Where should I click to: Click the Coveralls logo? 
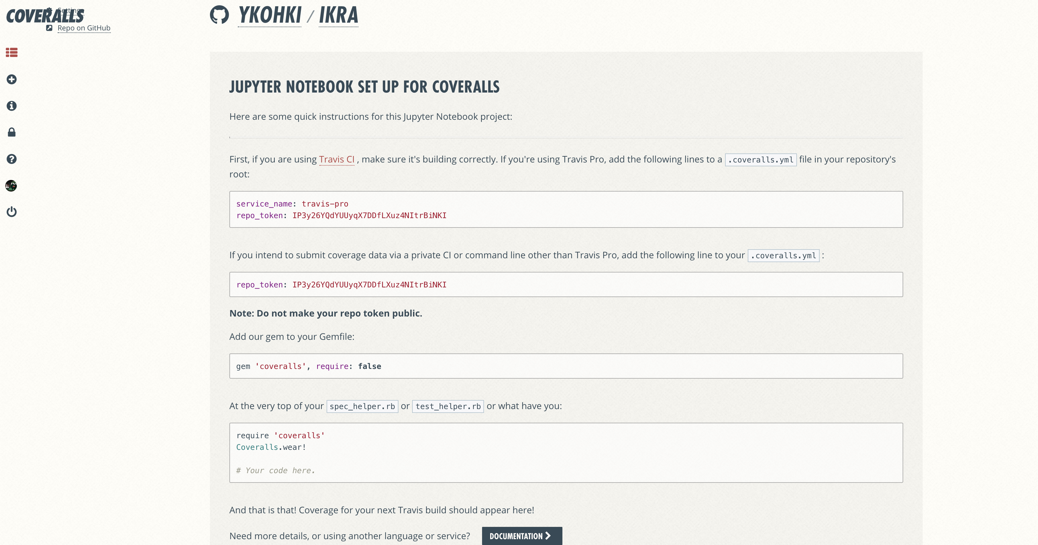tap(24, 17)
